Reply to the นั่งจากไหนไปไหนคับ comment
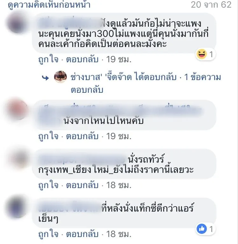The width and height of the screenshot is (238, 244). point(82,136)
